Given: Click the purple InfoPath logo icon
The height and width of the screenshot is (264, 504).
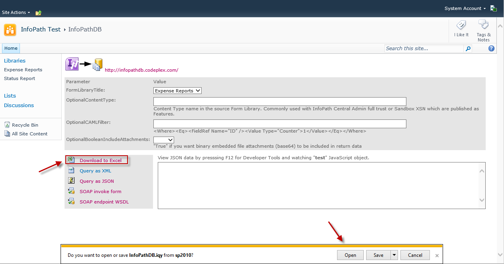Looking at the screenshot, I should tap(72, 64).
